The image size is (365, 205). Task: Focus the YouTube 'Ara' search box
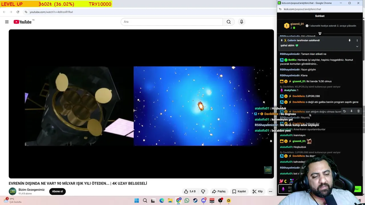(172, 22)
